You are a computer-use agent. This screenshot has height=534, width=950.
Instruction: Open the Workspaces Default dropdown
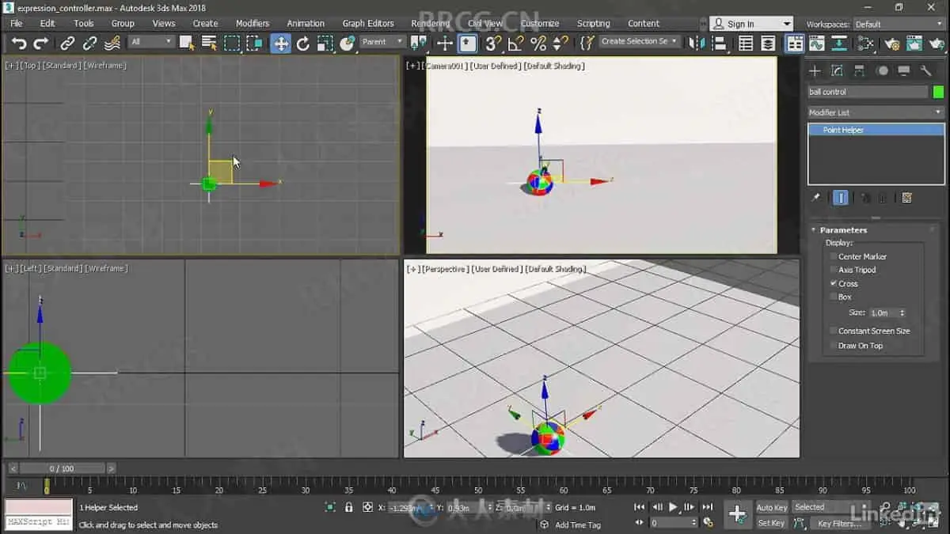click(x=899, y=25)
